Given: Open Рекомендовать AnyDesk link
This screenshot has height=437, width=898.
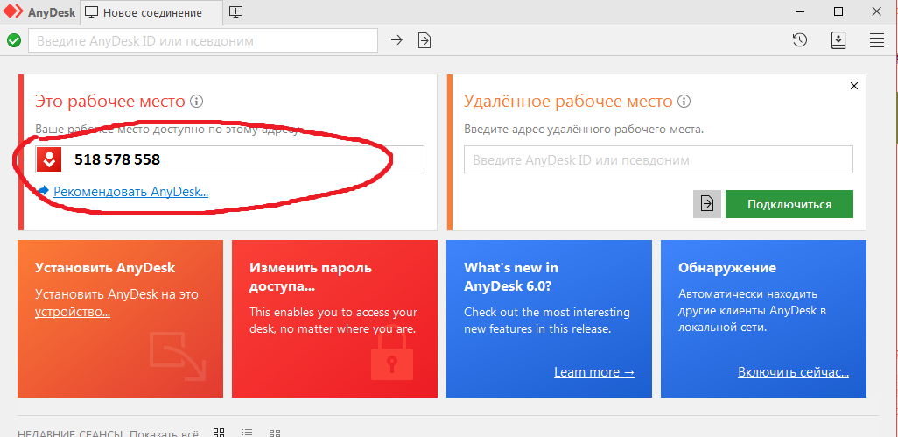Looking at the screenshot, I should [x=130, y=192].
